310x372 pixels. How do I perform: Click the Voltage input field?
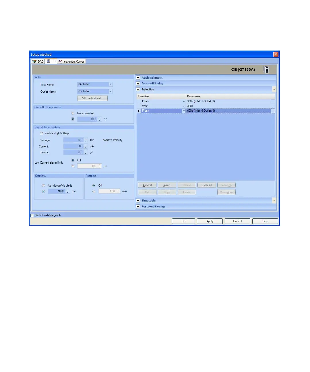(x=73, y=140)
